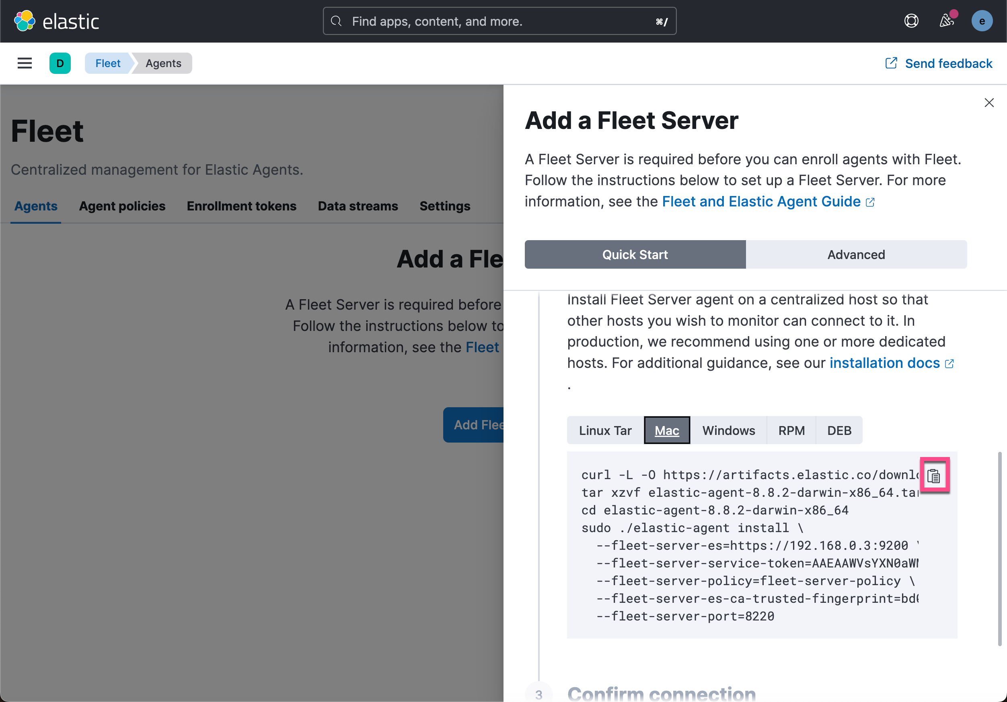The image size is (1007, 702).
Task: Open the installation docs link
Action: [x=884, y=363]
